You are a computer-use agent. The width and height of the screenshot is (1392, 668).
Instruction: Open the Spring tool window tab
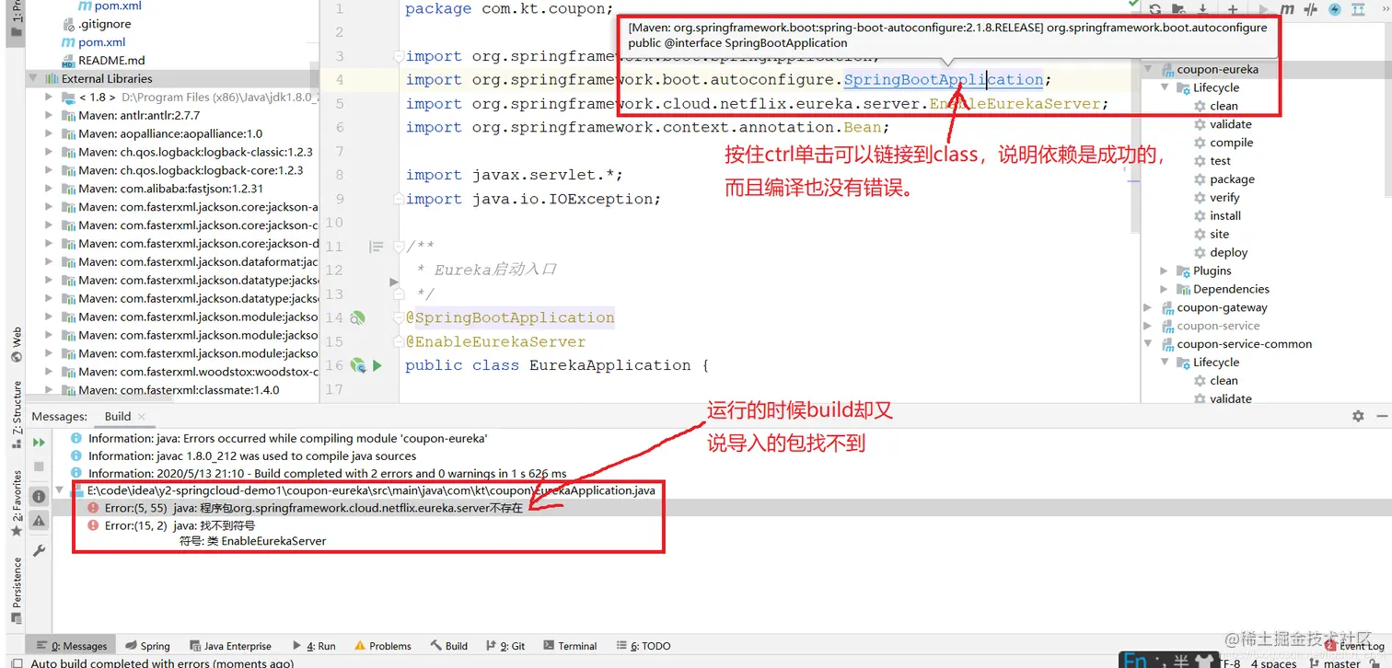pyautogui.click(x=147, y=646)
